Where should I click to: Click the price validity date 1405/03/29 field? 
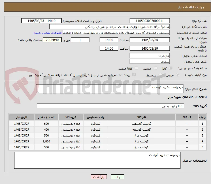coord(149,48)
